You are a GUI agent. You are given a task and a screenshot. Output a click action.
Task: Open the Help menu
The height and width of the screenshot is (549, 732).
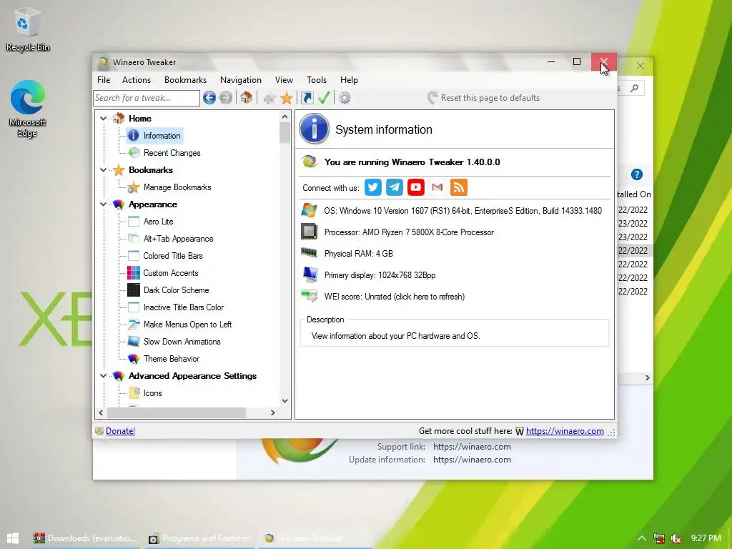349,80
